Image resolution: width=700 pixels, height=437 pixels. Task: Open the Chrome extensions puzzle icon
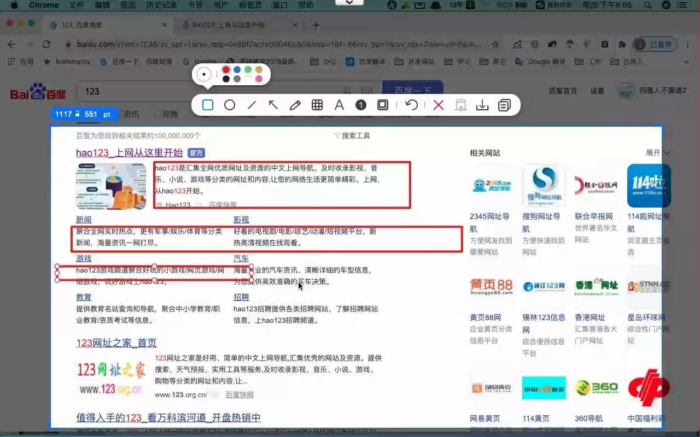click(622, 44)
